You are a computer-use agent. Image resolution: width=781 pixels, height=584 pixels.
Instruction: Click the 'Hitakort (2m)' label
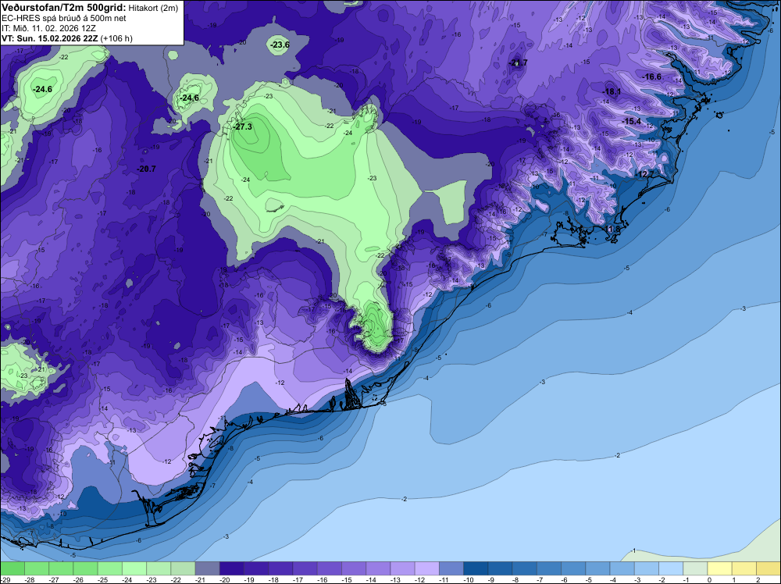pos(153,8)
